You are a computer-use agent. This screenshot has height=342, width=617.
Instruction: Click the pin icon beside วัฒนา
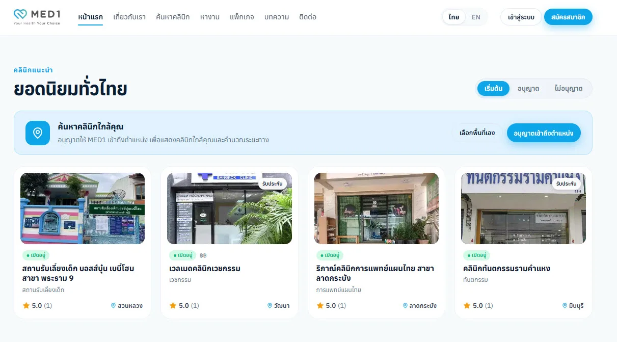[270, 306]
